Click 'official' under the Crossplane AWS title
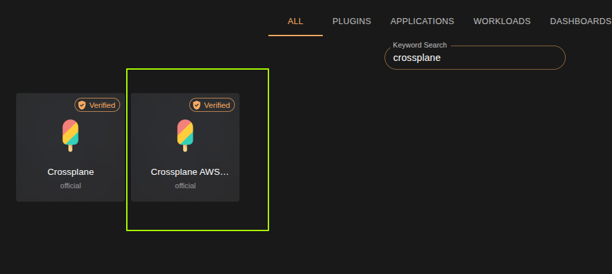This screenshot has width=612, height=274. point(185,186)
